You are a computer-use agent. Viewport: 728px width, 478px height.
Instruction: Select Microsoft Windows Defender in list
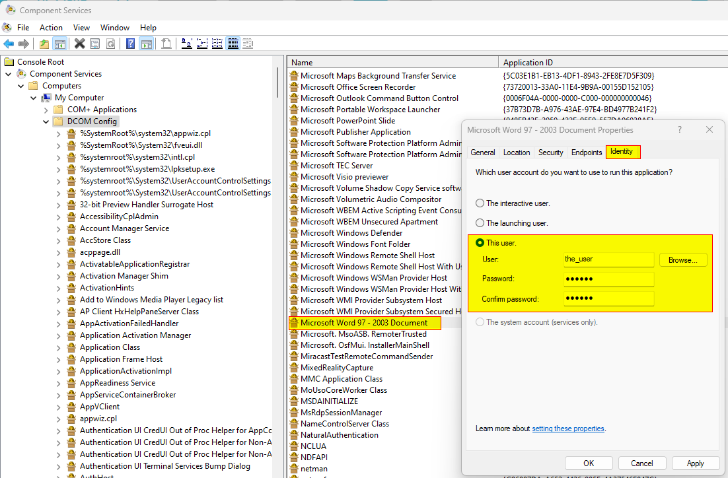pos(351,233)
